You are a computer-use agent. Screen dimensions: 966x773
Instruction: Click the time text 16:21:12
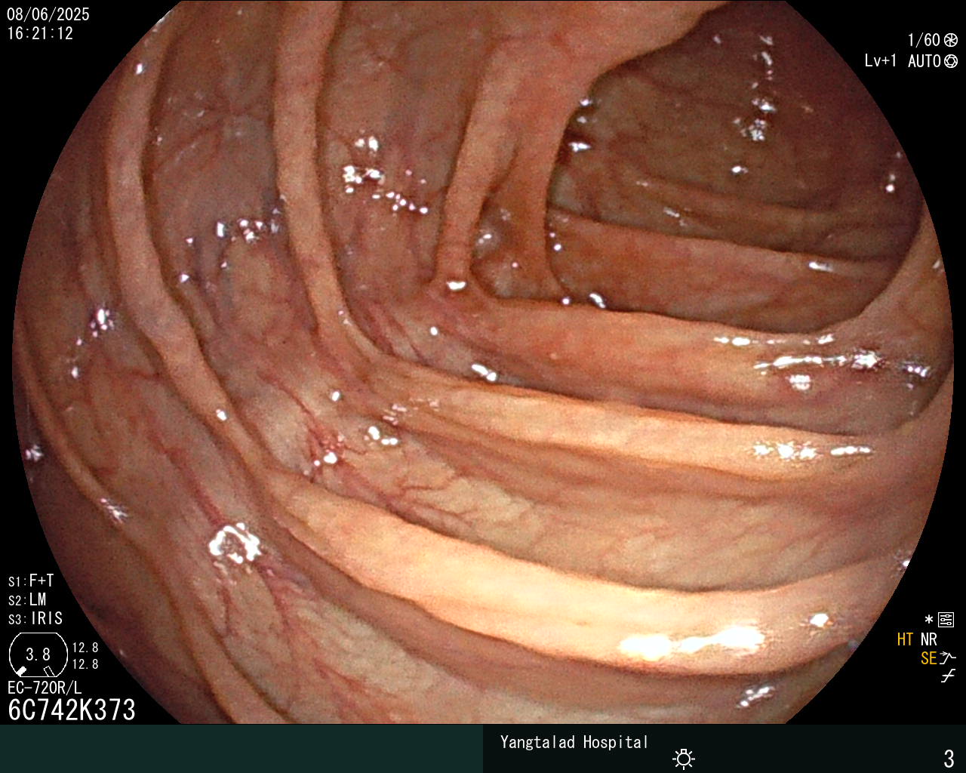pyautogui.click(x=40, y=33)
